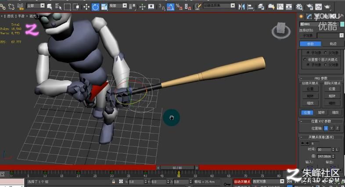The height and width of the screenshot is (187, 345).
Task: Select the 缩放 controller tab
Action: (335, 113)
